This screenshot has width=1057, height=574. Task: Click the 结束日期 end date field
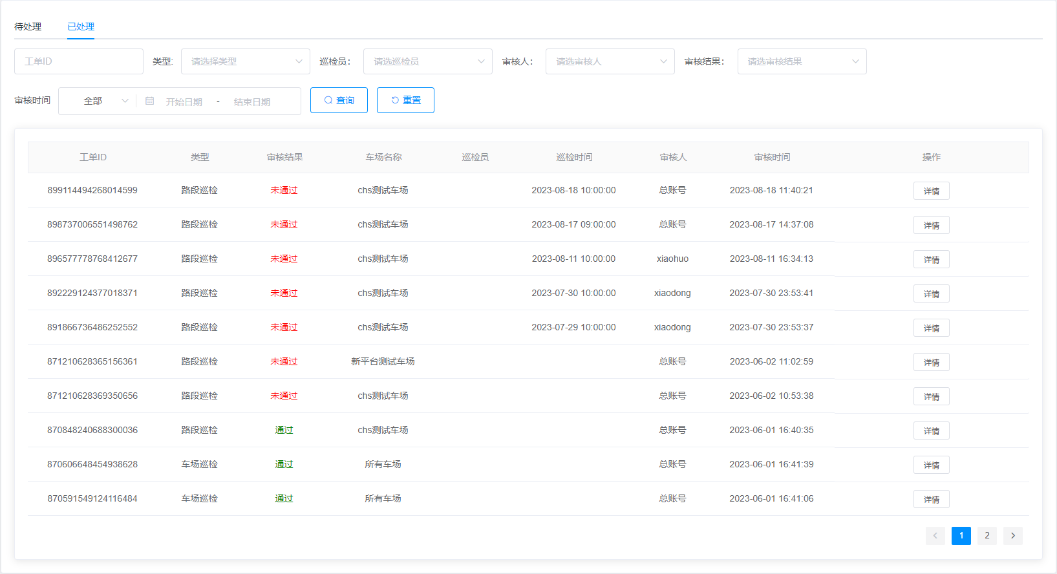tap(252, 101)
